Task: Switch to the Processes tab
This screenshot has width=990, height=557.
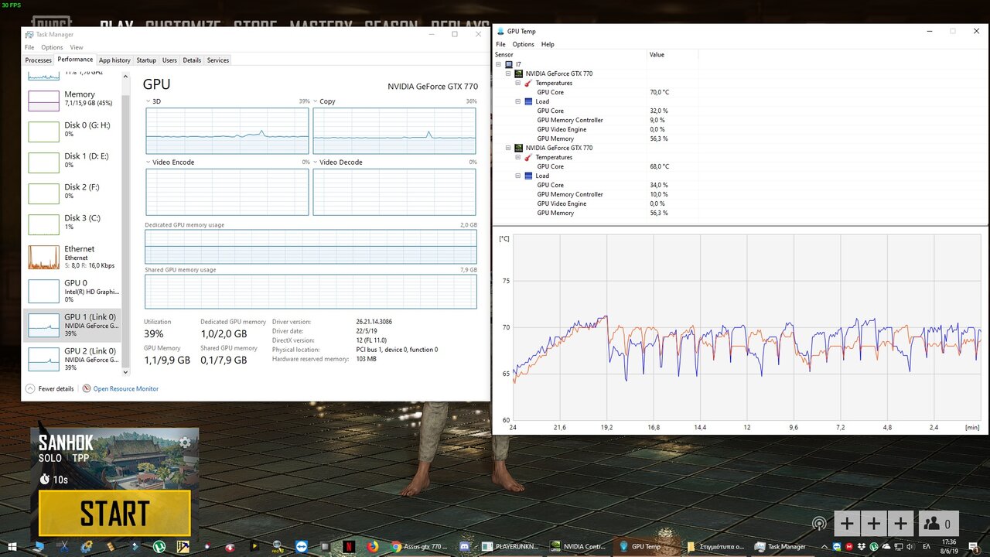Action: coord(38,60)
